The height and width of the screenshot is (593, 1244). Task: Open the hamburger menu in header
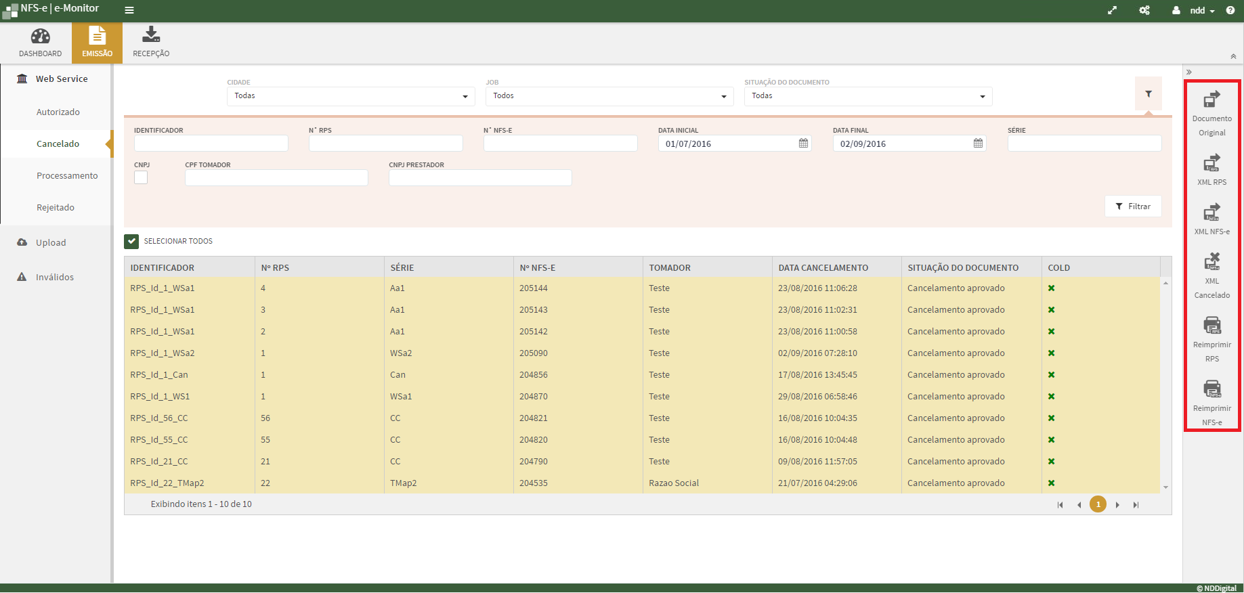tap(129, 10)
